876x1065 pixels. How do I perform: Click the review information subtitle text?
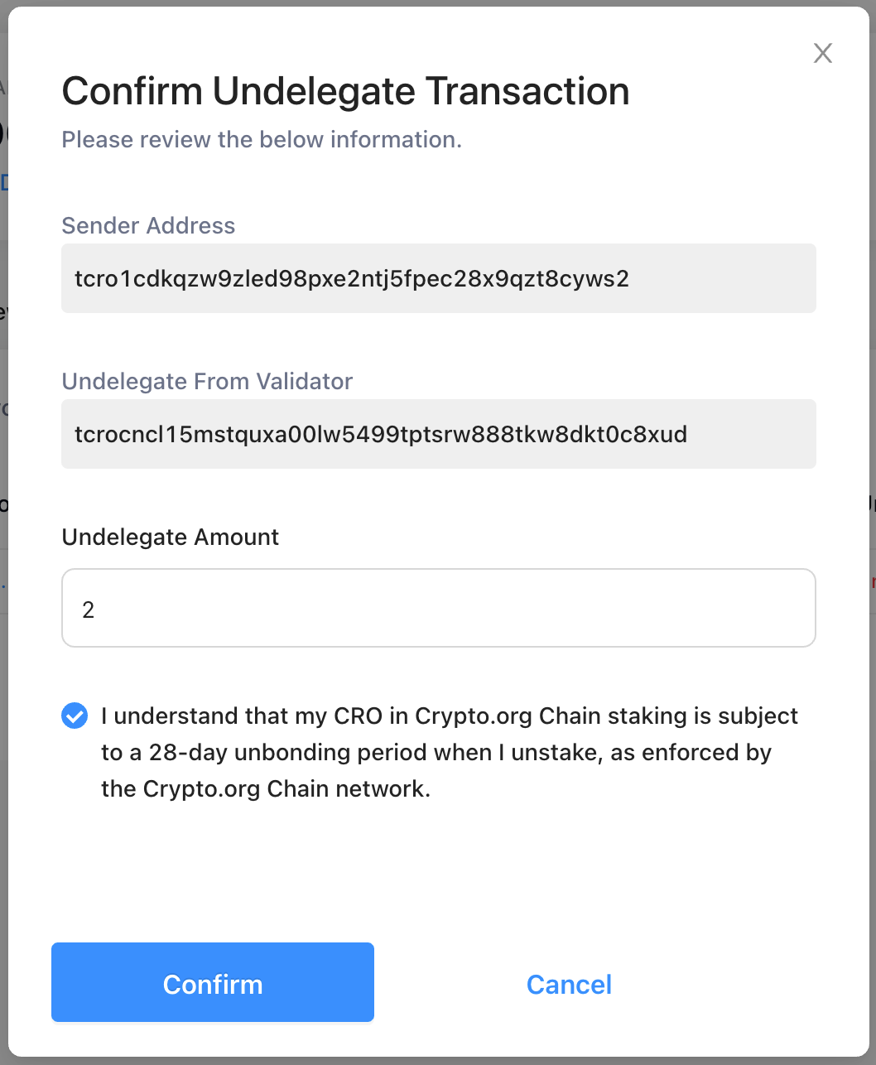(x=261, y=139)
